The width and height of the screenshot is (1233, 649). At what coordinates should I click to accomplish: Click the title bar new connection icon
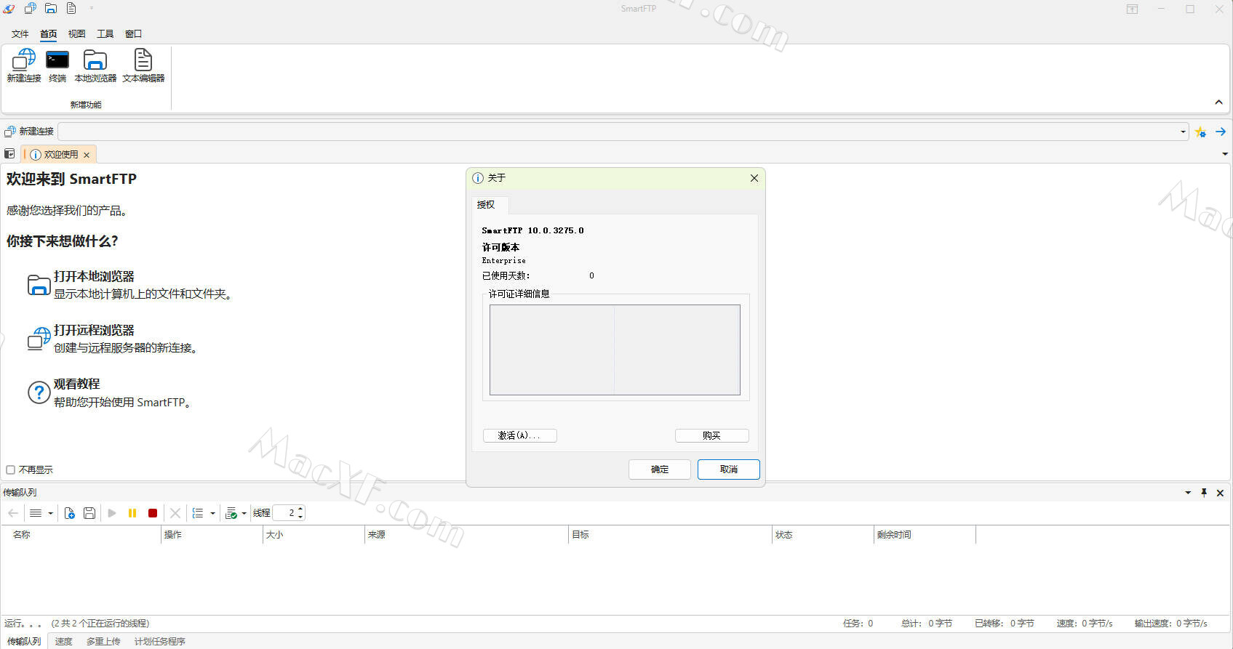click(x=30, y=9)
